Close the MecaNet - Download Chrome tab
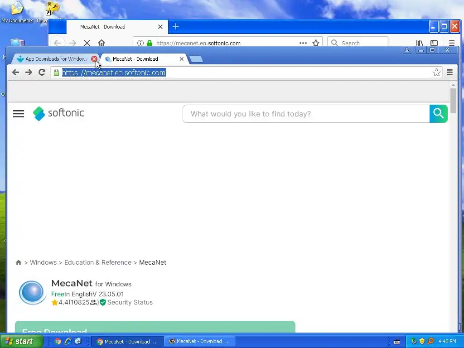Viewport: 464px width, 348px height. pos(182,59)
